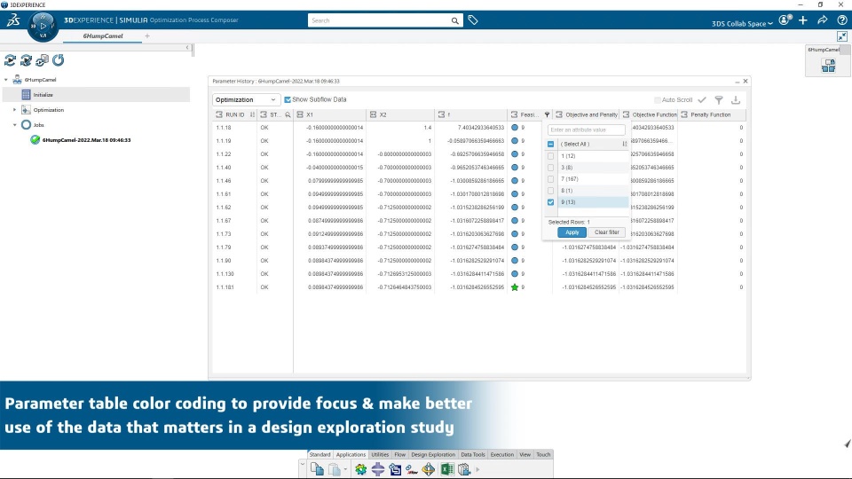Collapse the 6HumpCamel tree node

click(x=6, y=80)
